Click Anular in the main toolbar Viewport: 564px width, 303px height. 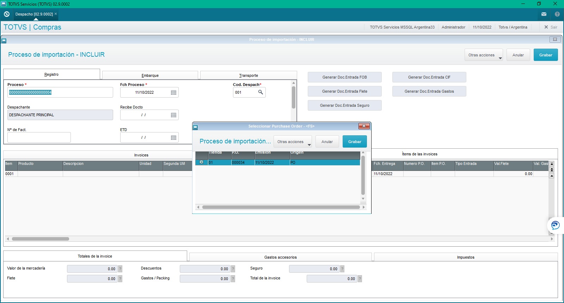pyautogui.click(x=518, y=55)
